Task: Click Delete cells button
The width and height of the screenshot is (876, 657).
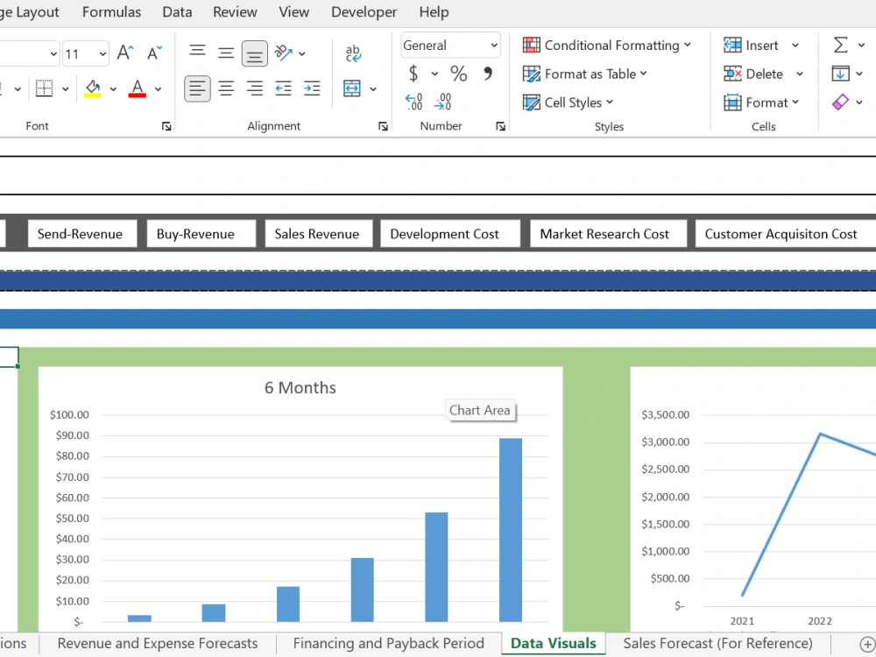Action: (753, 74)
